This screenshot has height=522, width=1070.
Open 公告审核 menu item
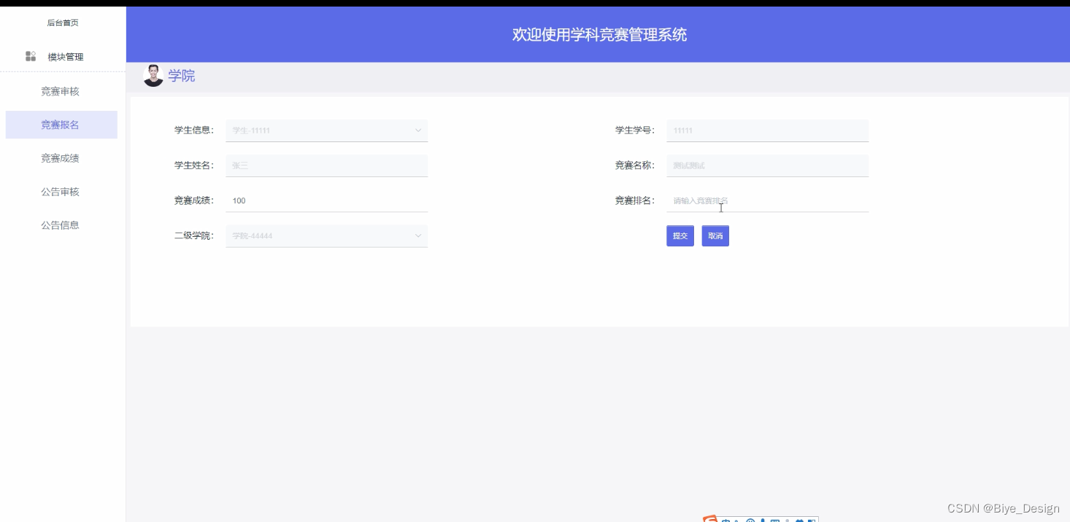[61, 192]
